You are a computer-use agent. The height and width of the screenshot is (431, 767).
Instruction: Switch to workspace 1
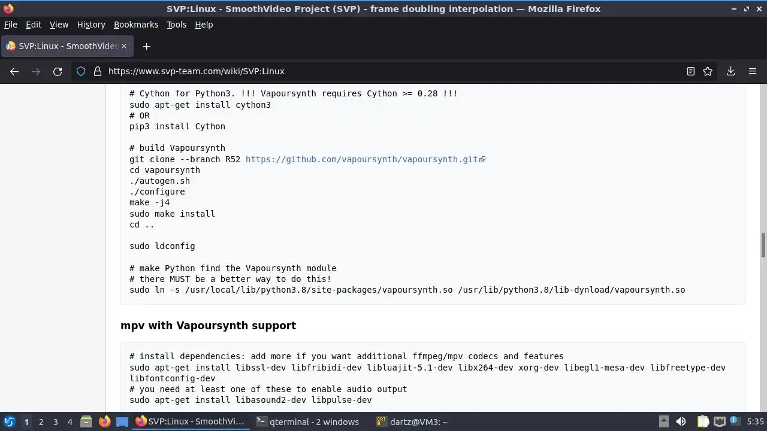(x=26, y=422)
